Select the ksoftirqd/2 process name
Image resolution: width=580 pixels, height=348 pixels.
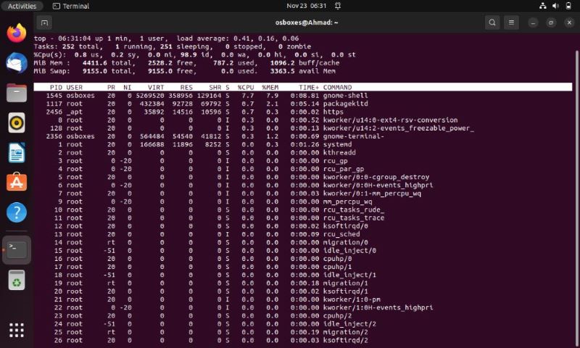[346, 340]
